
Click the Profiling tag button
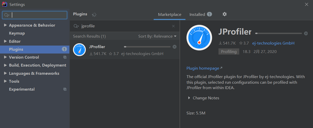229,51
